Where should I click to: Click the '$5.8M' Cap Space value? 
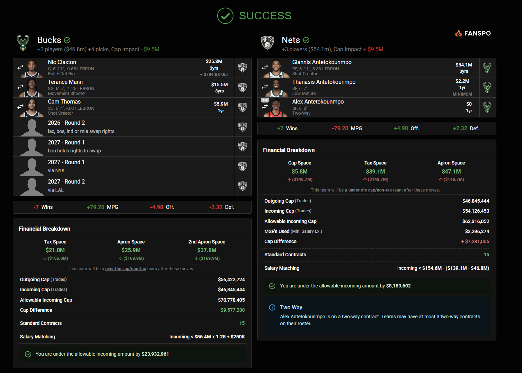click(300, 172)
